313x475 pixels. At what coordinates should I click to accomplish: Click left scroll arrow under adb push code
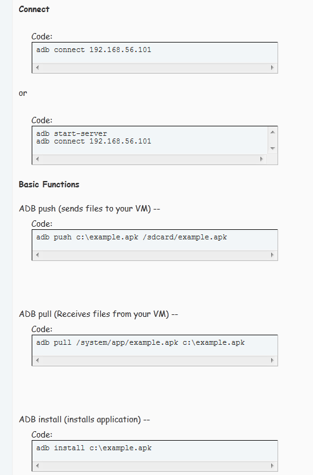(x=37, y=255)
